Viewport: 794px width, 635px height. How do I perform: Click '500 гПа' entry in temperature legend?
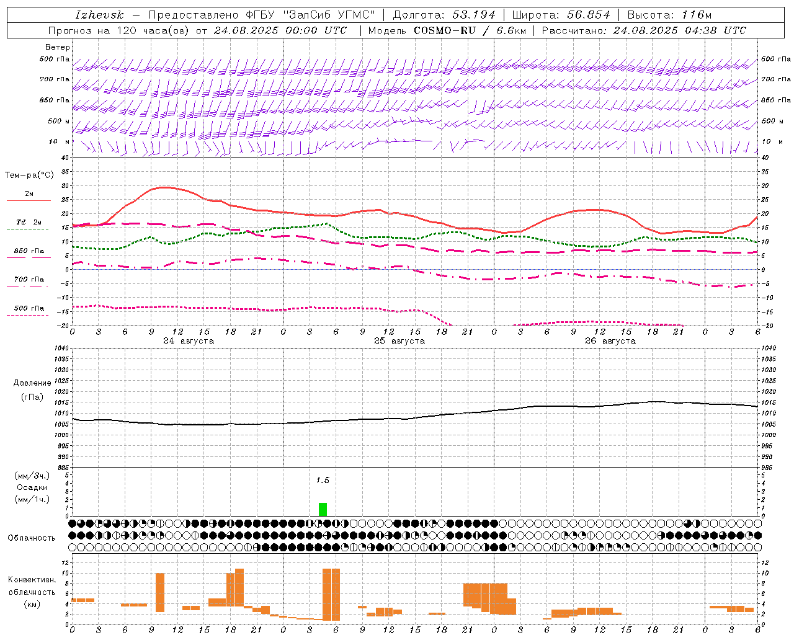(29, 308)
